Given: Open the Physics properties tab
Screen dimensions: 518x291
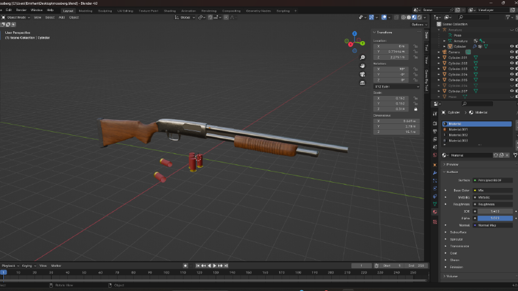Looking at the screenshot, I should 435,189.
